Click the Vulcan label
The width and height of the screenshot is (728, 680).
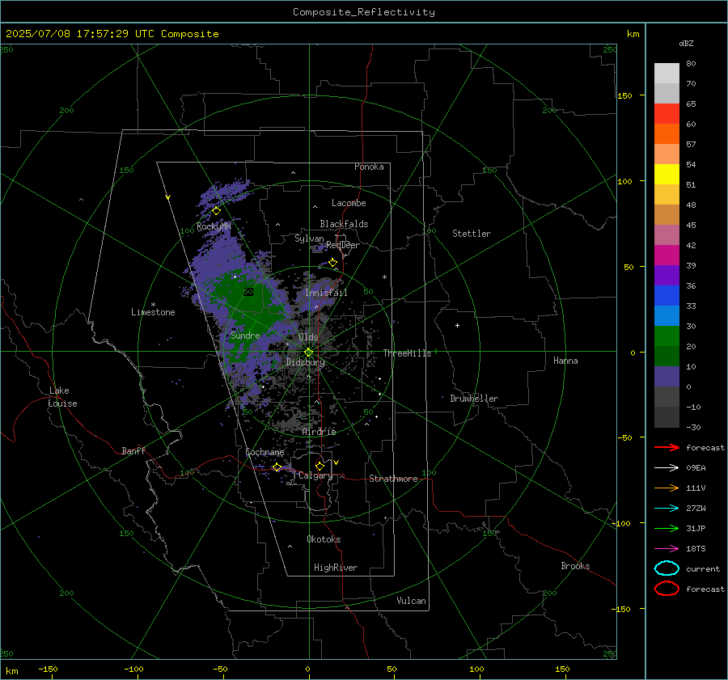[411, 601]
